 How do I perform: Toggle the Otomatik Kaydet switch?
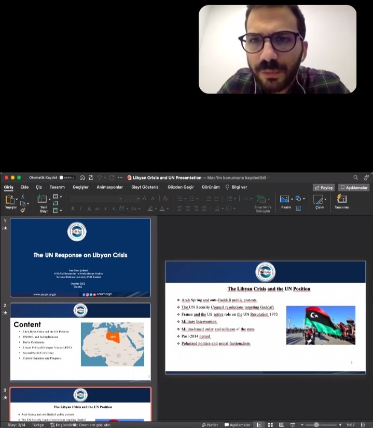[x=67, y=178]
